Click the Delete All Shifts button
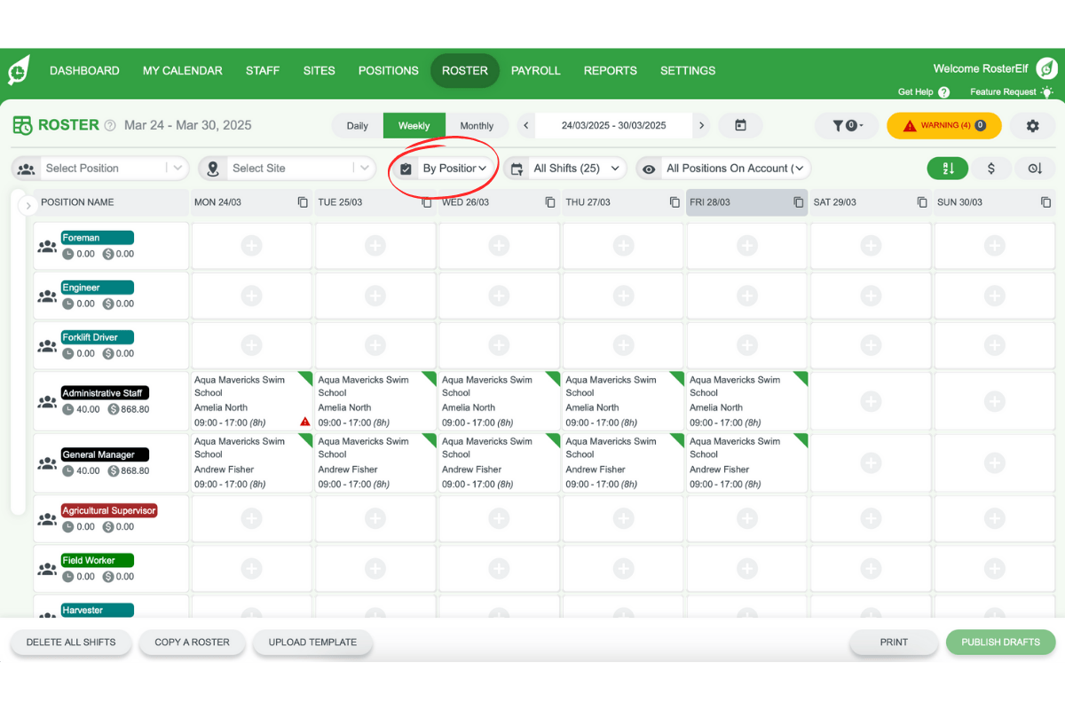1065x710 pixels. [x=71, y=643]
